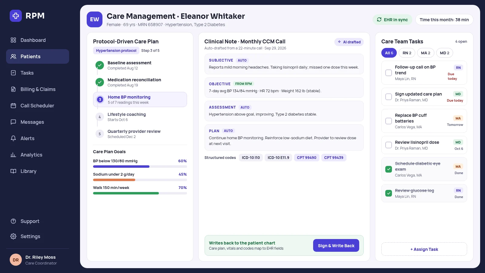Check the Review lisinopril dose task
485x273 pixels.
[x=389, y=145]
